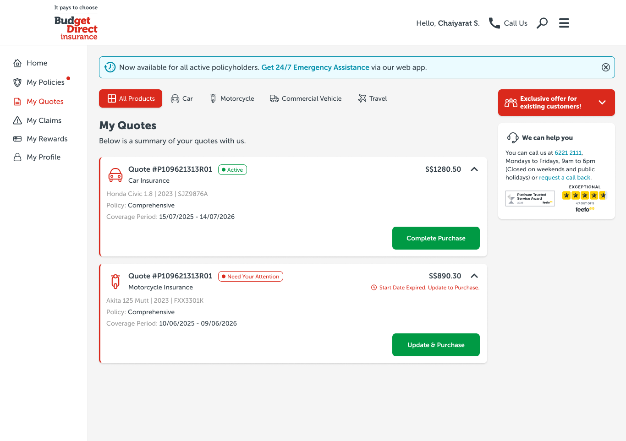
Task: Navigate to My Claims
Action: tap(38, 120)
